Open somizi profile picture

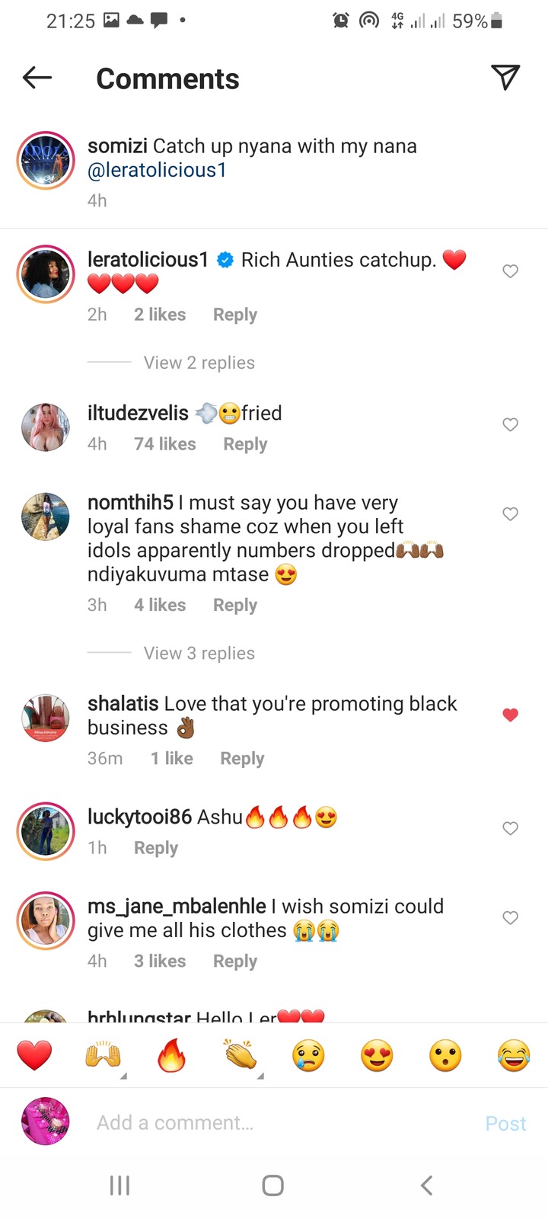[46, 160]
